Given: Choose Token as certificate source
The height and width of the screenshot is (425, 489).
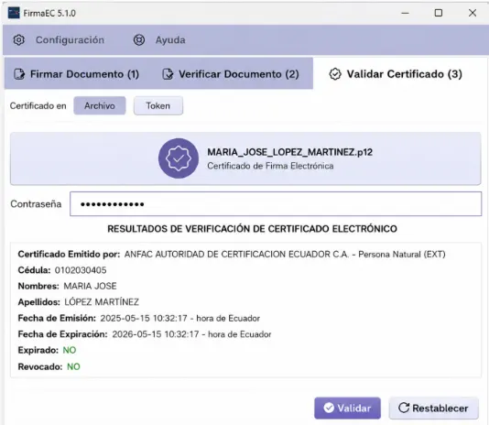Looking at the screenshot, I should pos(158,105).
